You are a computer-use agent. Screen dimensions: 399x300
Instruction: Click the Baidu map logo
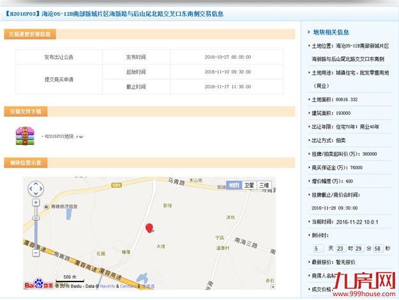(39, 284)
